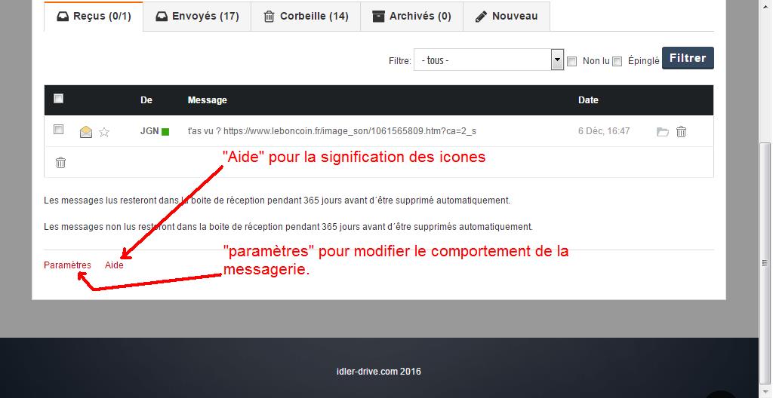Tick the select-all checkbox in the table header
This screenshot has width=773, height=398.
click(x=59, y=99)
